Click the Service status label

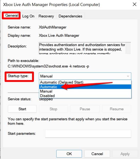[x=19, y=99]
